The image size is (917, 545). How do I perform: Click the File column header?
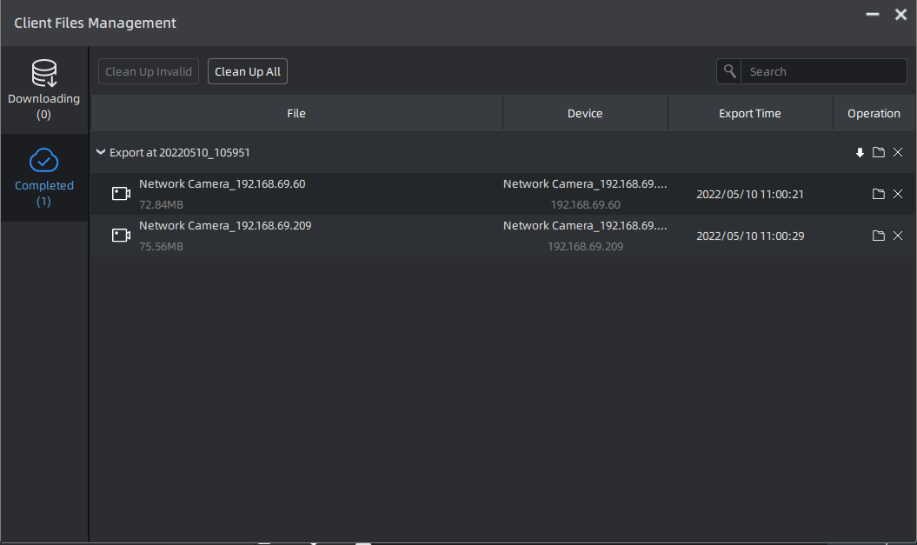click(296, 114)
